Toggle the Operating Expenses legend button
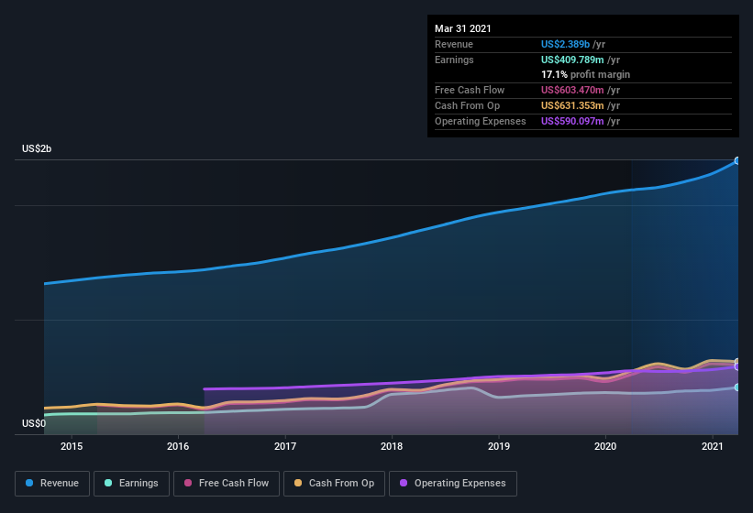753x513 pixels. coord(453,484)
